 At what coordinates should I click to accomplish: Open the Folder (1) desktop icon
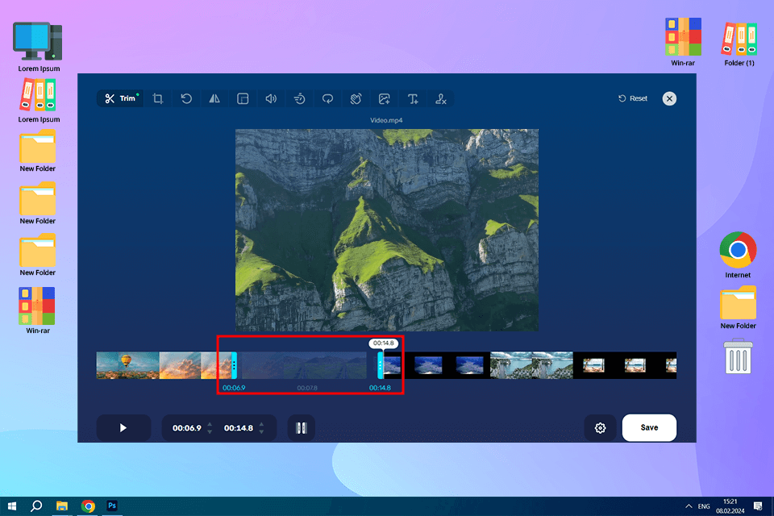tap(739, 44)
